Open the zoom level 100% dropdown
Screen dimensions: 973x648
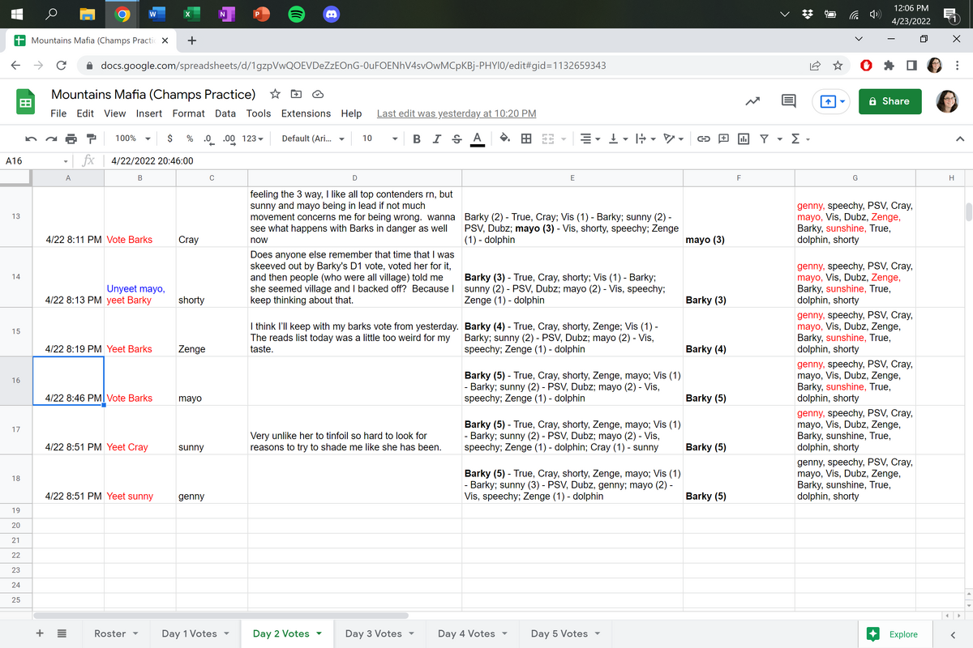point(131,139)
